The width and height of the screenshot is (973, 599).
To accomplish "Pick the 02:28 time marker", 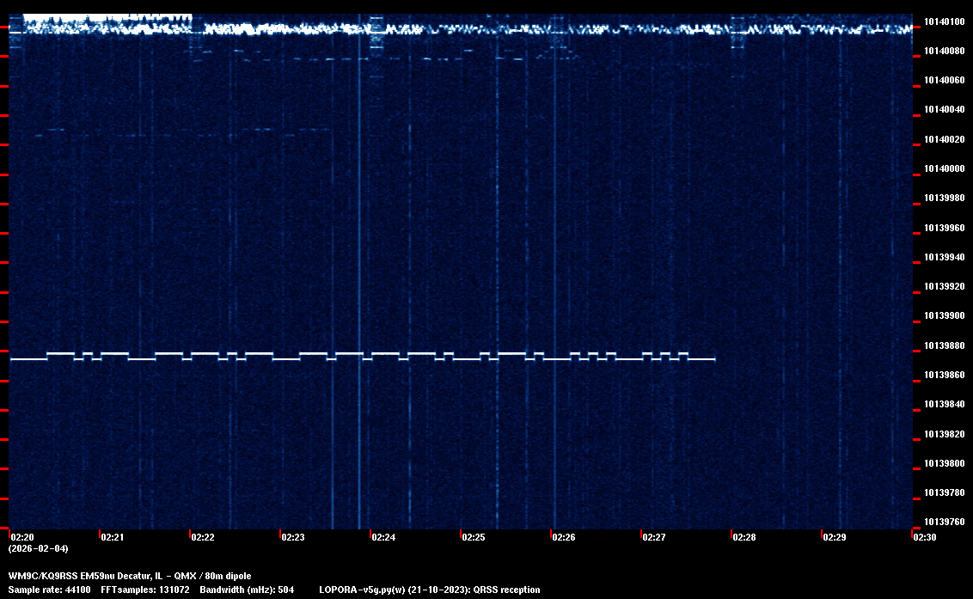I will pos(744,537).
